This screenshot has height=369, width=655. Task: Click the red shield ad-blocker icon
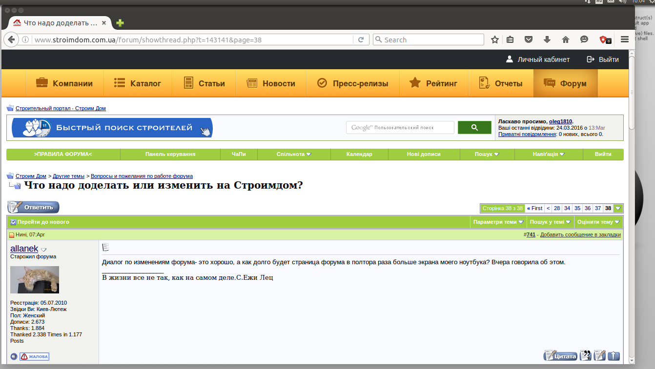point(605,40)
